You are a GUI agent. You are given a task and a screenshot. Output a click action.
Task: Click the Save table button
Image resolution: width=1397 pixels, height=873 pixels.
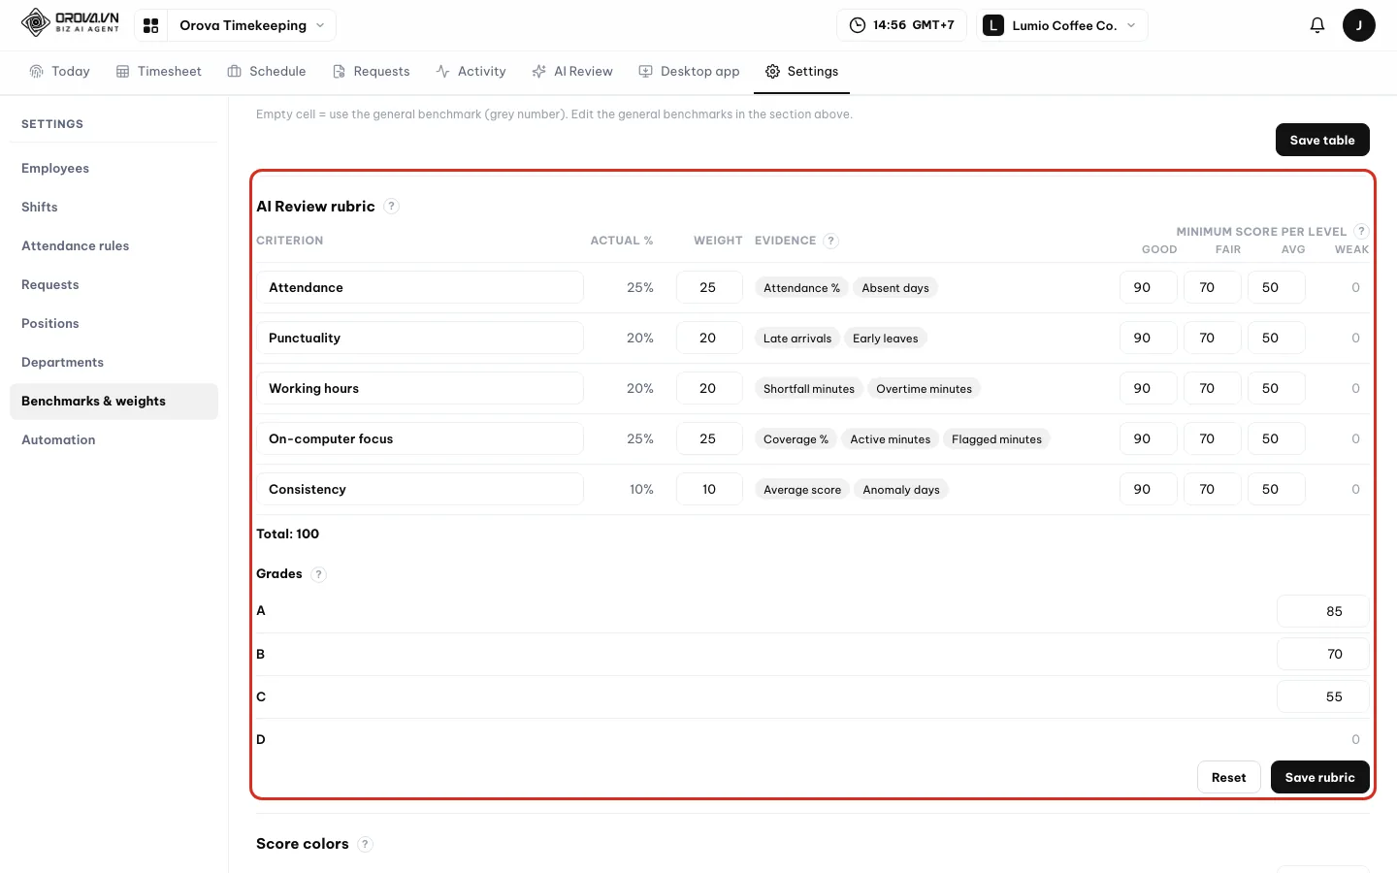[x=1321, y=140]
